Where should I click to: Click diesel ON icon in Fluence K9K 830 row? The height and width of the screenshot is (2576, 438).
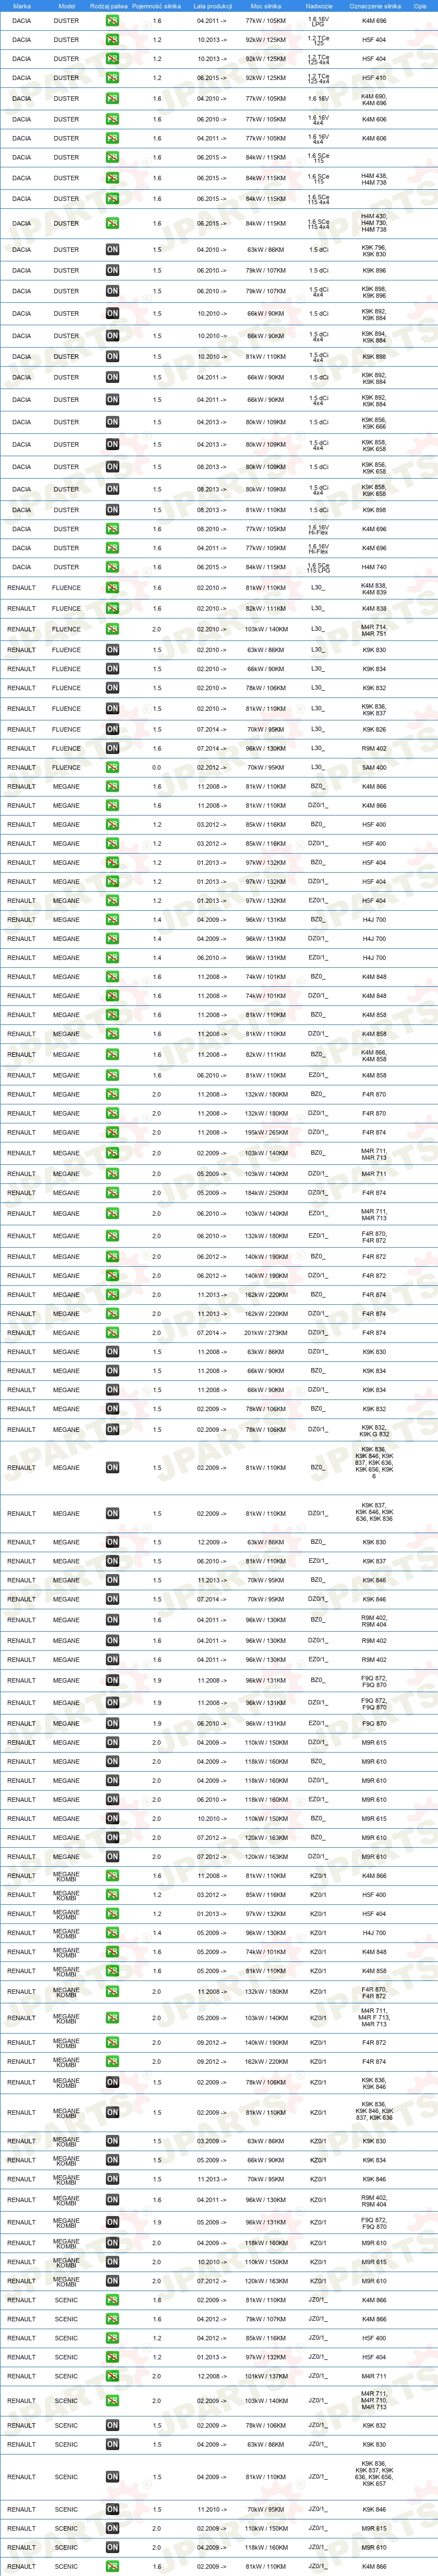point(112,650)
